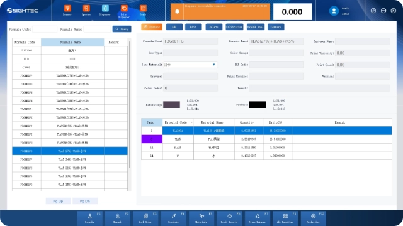Image resolution: width=403 pixels, height=226 pixels.
Task: Sort by Formula Name column header
Action: (x=72, y=42)
